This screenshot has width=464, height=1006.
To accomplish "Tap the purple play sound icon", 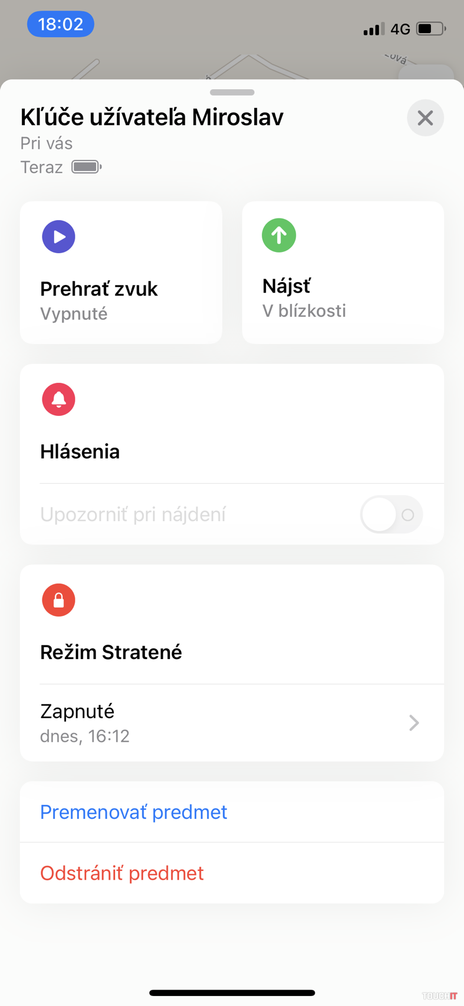I will 58,237.
